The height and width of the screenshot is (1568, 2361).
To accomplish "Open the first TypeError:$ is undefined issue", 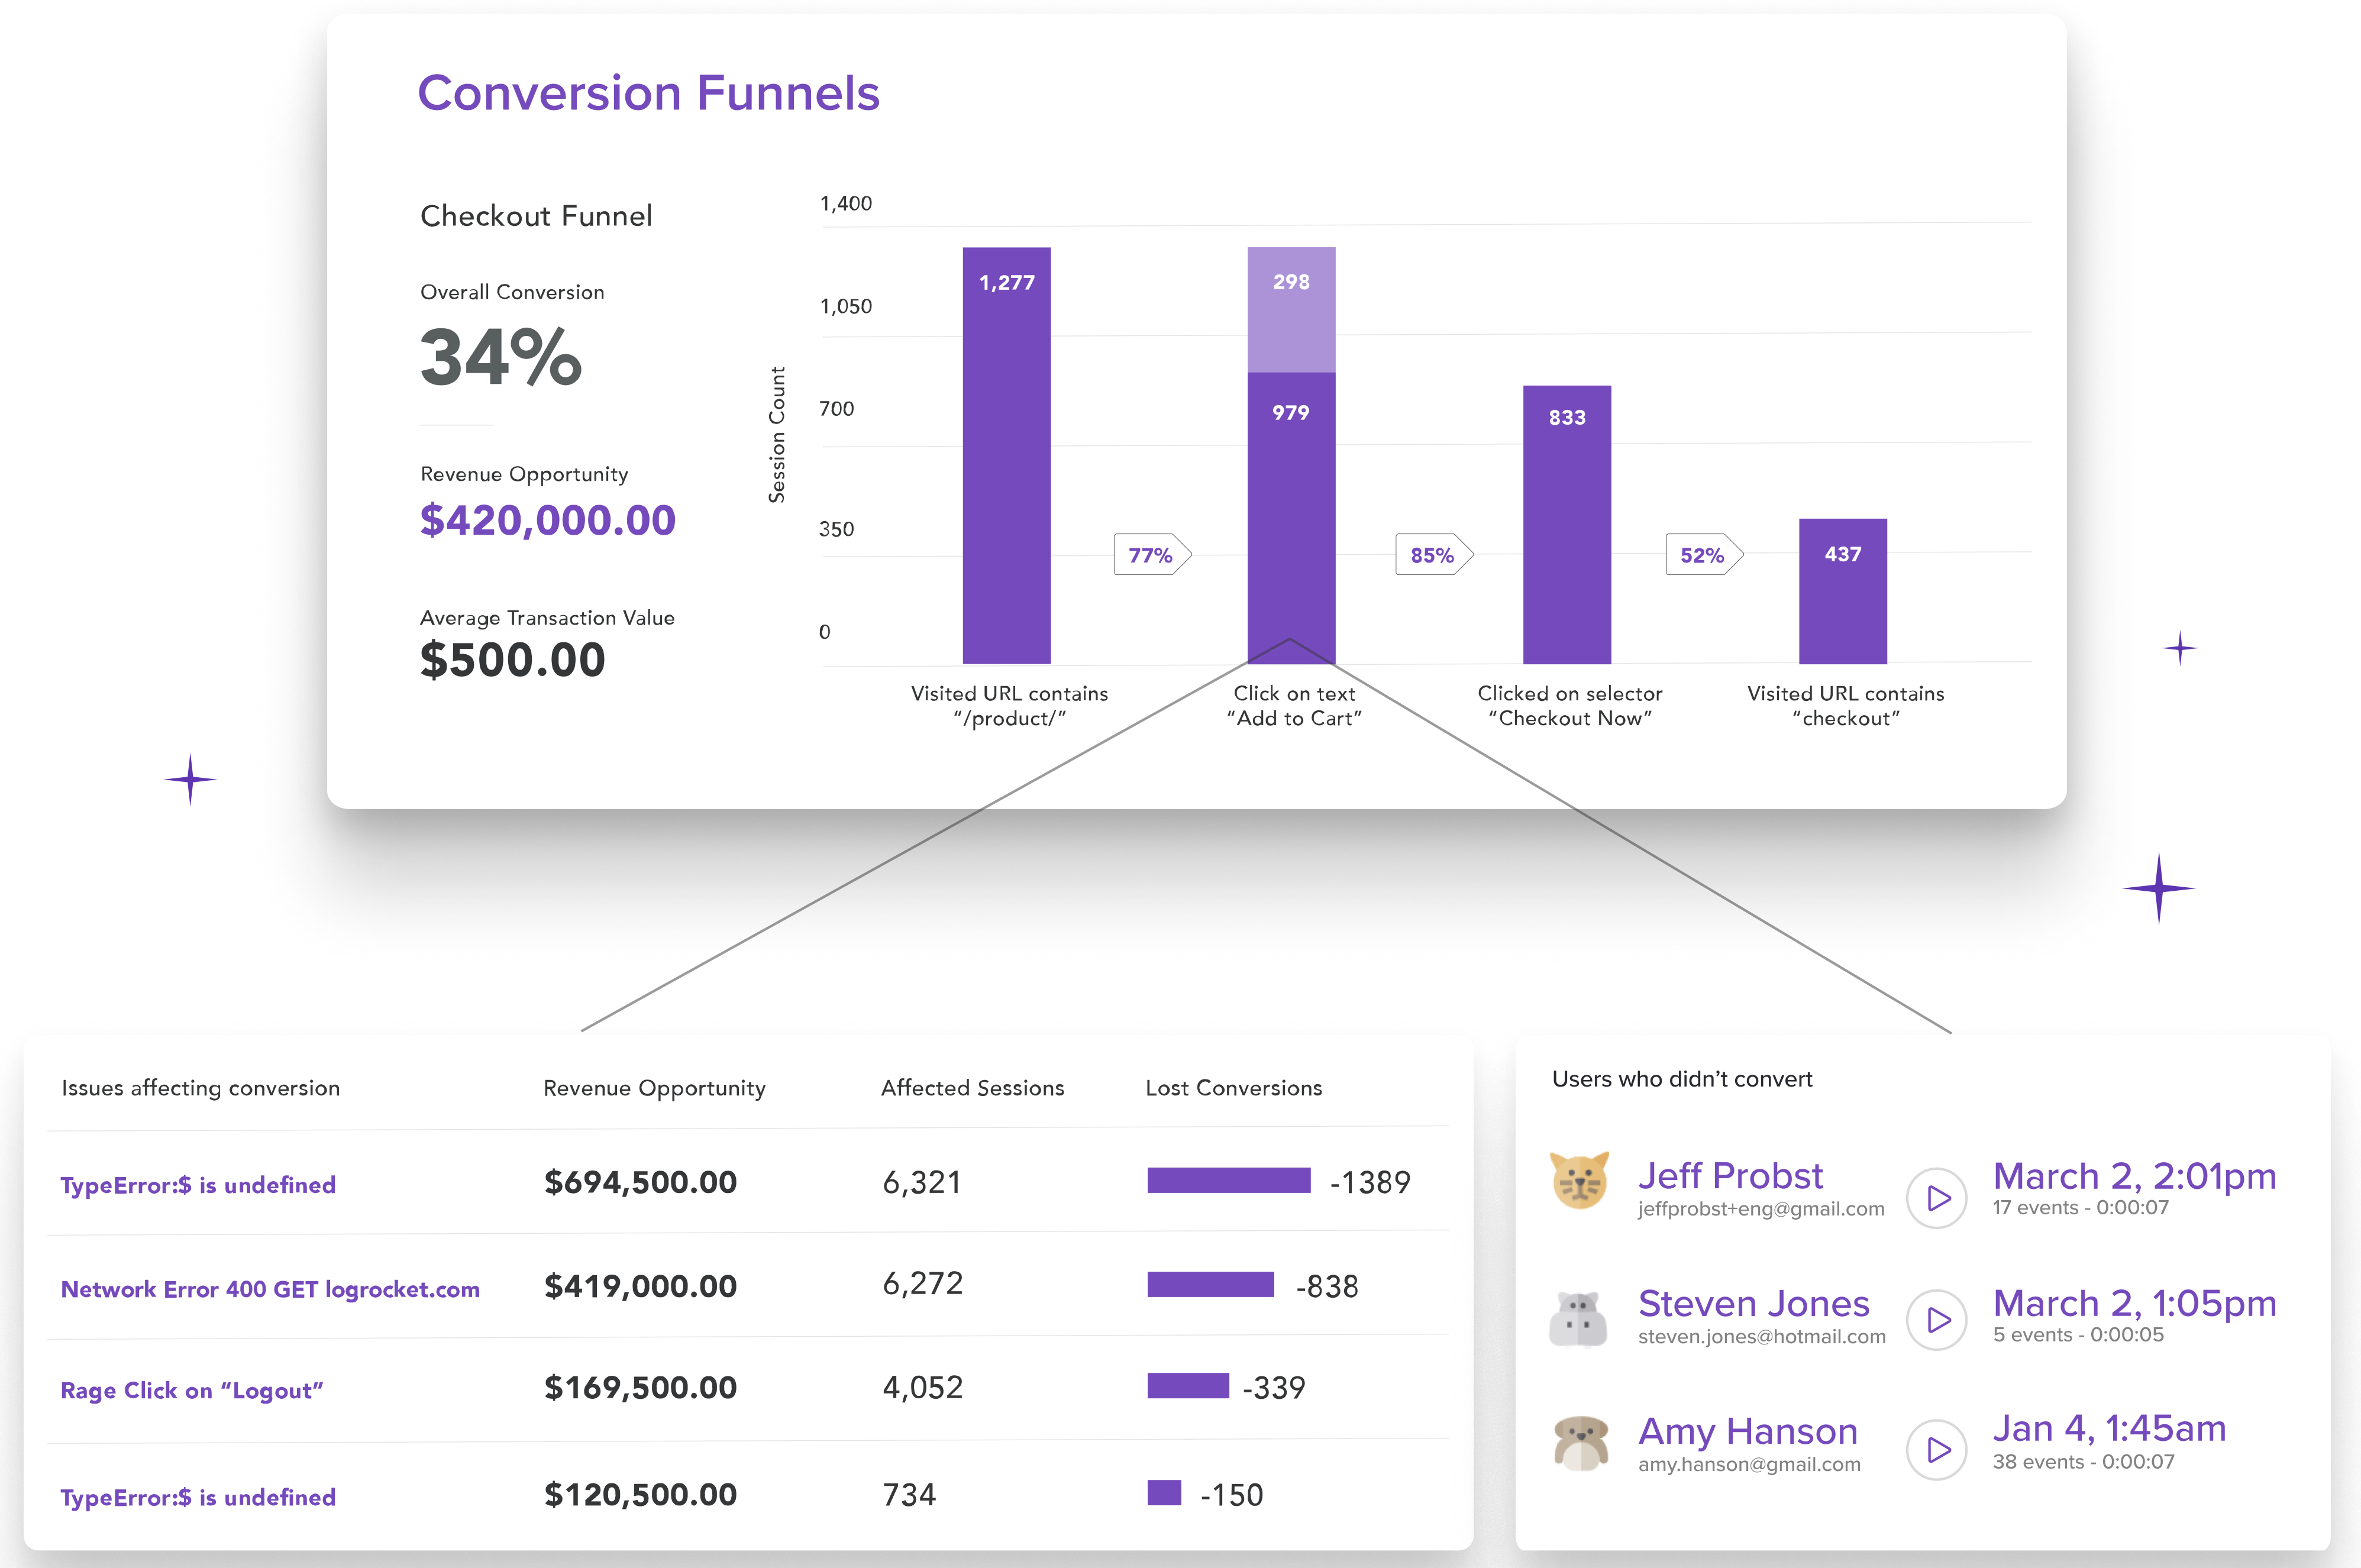I will pyautogui.click(x=198, y=1185).
